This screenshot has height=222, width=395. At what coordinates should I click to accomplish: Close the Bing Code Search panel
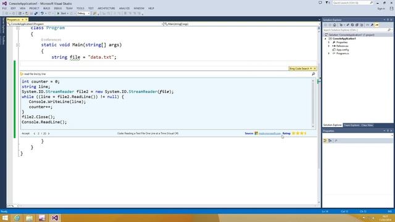point(315,68)
